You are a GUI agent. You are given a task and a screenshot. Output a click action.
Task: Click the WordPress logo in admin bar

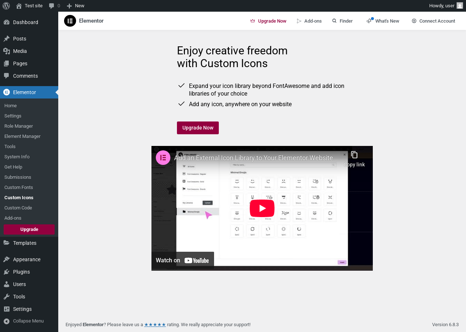pyautogui.click(x=6, y=6)
